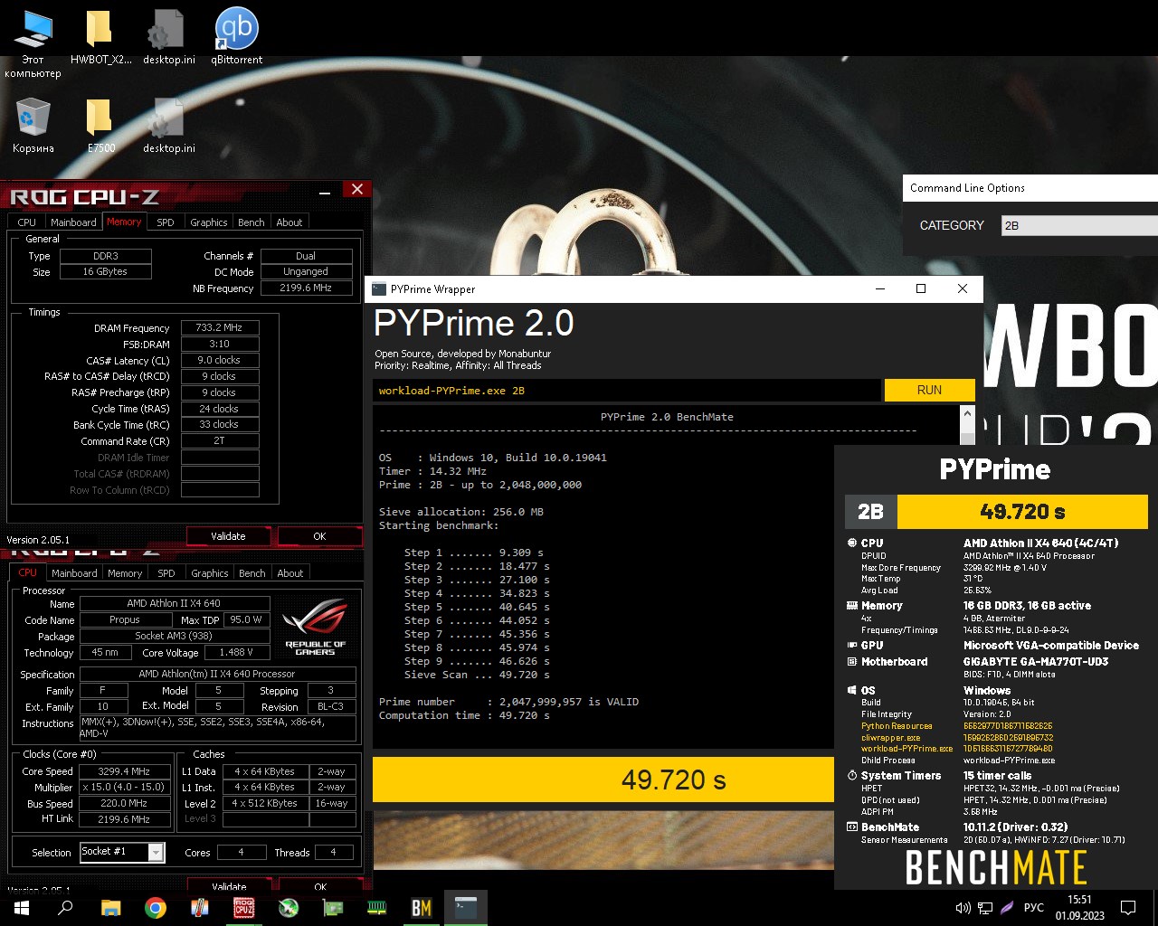
Task: Click OK in the Memory timings CPU-Z window
Action: (x=319, y=536)
